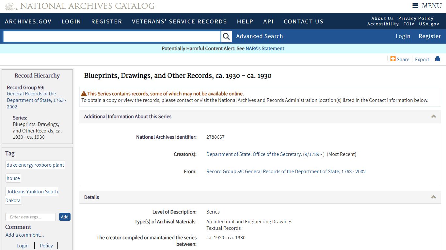Screen dimensions: 446x250
Task: Click the 'Series' level of description value
Action: [x=213, y=212]
